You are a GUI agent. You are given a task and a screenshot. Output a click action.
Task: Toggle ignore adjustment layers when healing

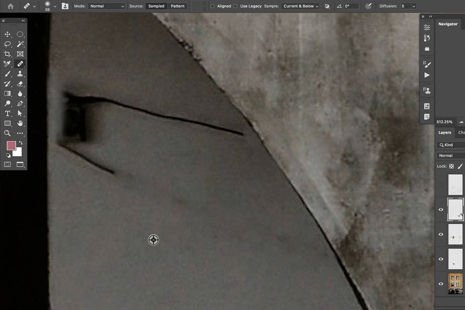point(327,6)
